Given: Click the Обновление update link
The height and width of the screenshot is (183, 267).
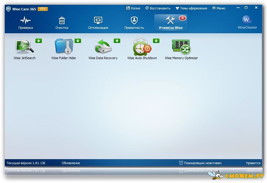Looking at the screenshot, I should click(x=71, y=163).
